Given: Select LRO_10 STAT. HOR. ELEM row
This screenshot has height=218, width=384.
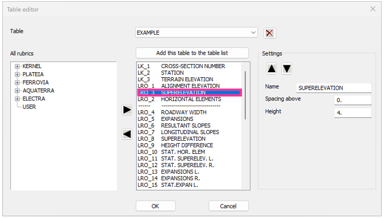Looking at the screenshot, I should coord(189,152).
